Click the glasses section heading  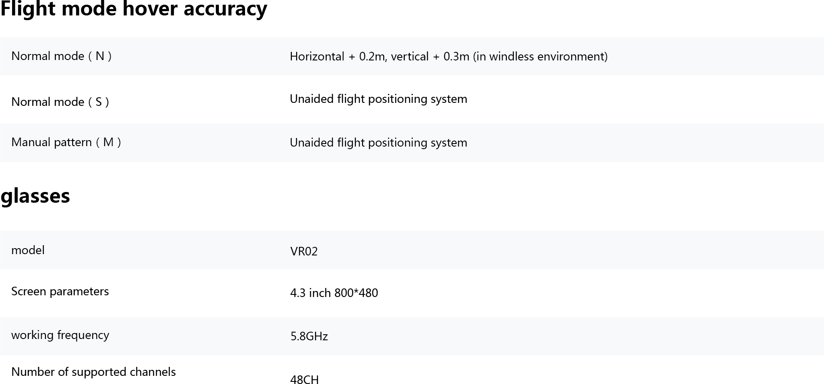coord(35,196)
